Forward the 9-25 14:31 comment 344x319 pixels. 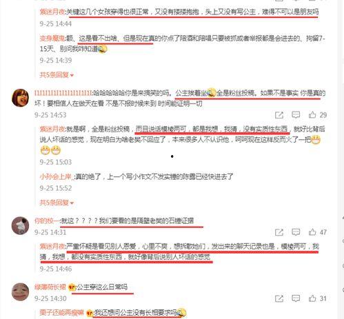pos(279,232)
